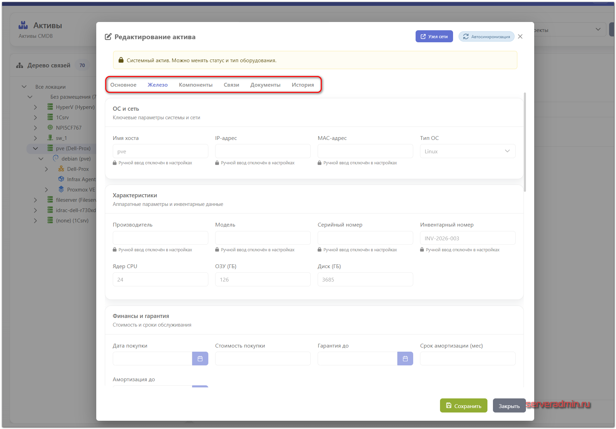616x429 pixels.
Task: Click the NPI5CF767 chip icon
Action: (x=50, y=128)
